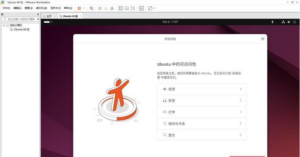
Task: Expand the chevron on the 打字 row
Action: (x=241, y=112)
